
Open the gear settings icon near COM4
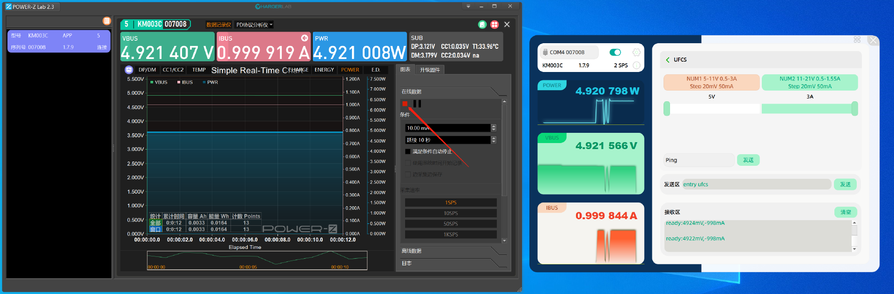point(636,52)
